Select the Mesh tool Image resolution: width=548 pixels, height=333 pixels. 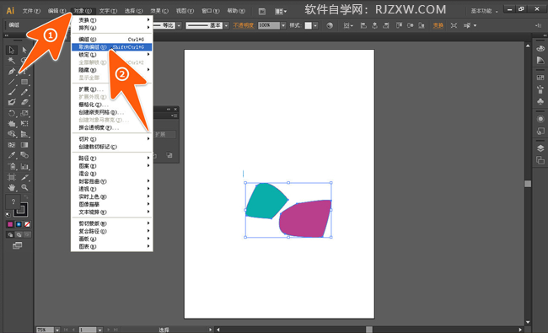point(11,145)
